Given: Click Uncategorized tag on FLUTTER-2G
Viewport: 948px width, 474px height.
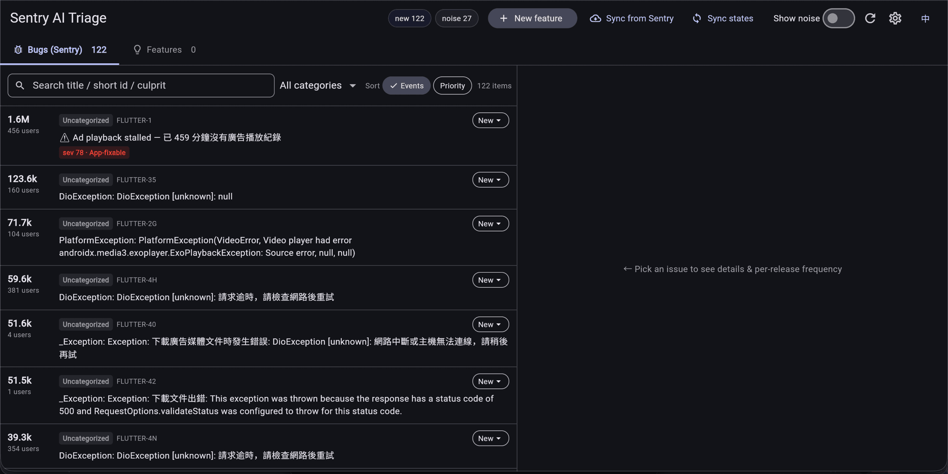Looking at the screenshot, I should (x=86, y=224).
